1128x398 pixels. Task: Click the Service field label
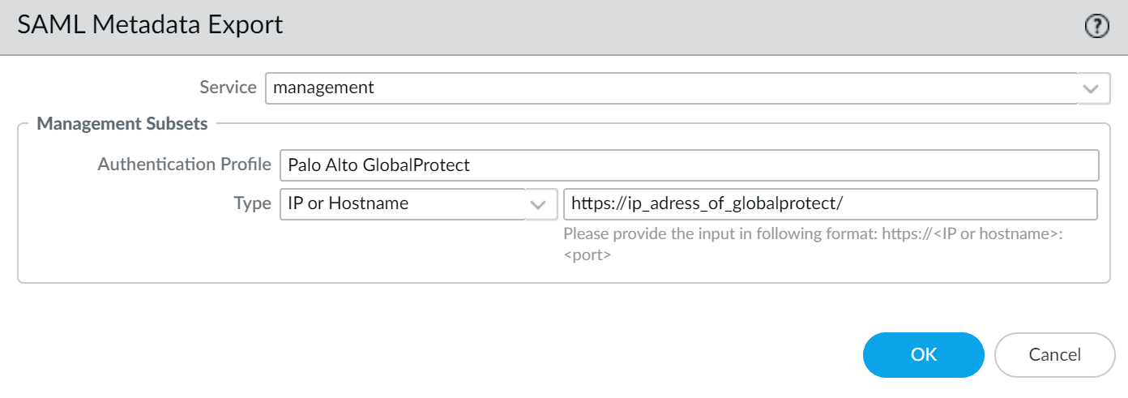click(x=228, y=88)
